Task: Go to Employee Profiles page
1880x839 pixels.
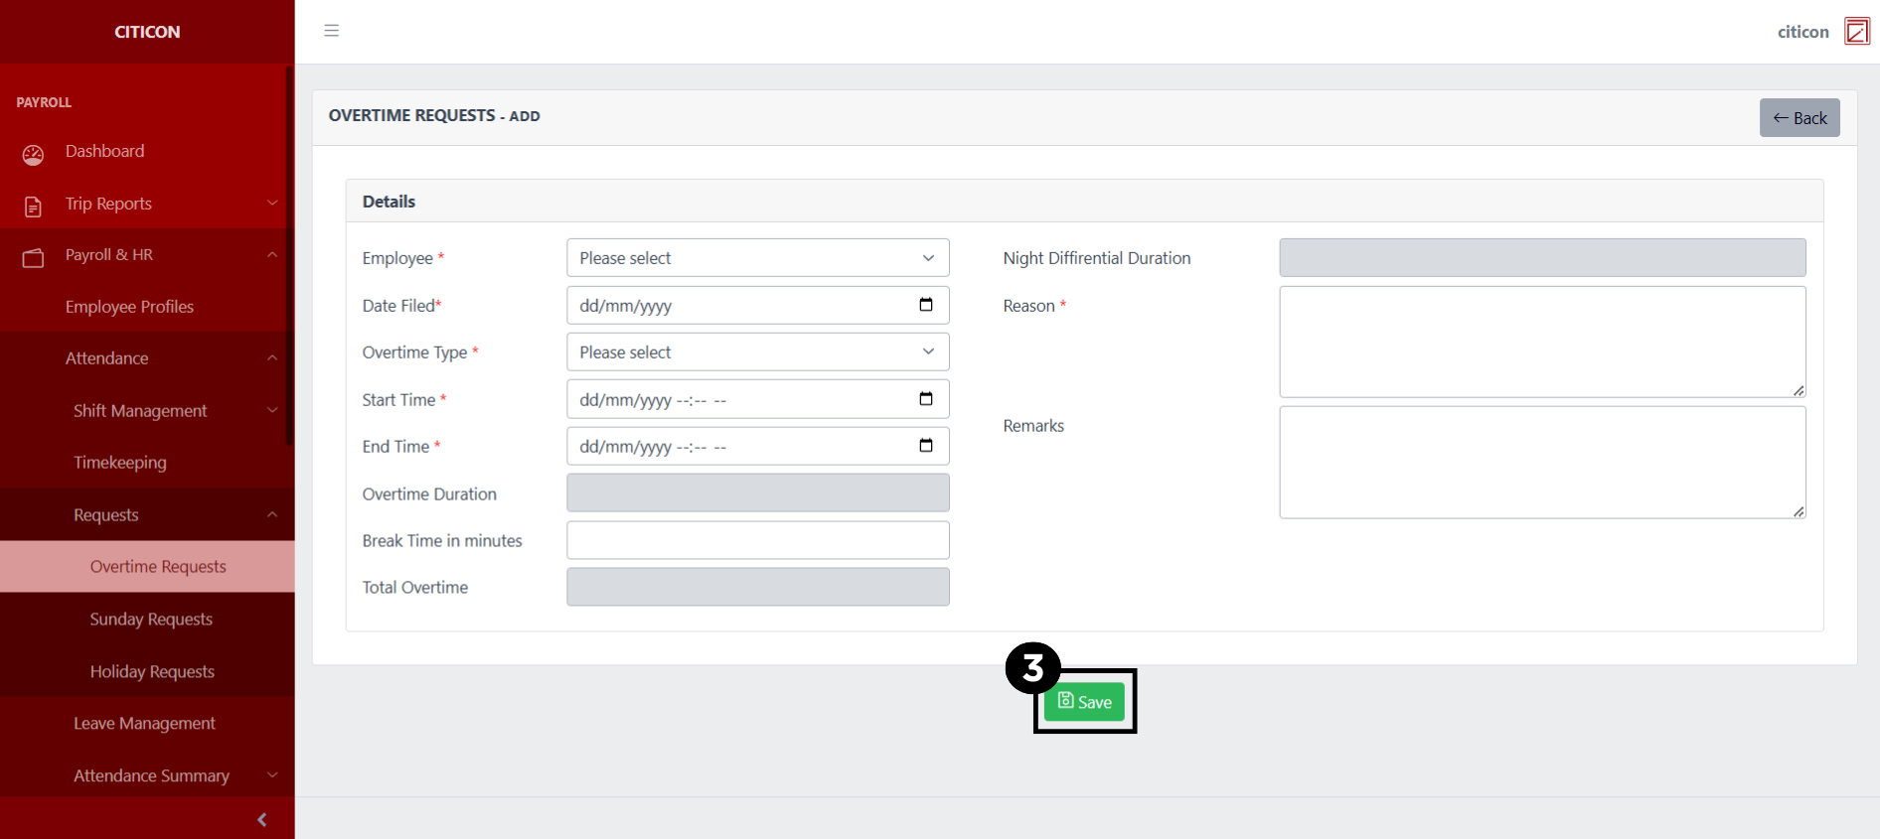Action: tap(129, 307)
